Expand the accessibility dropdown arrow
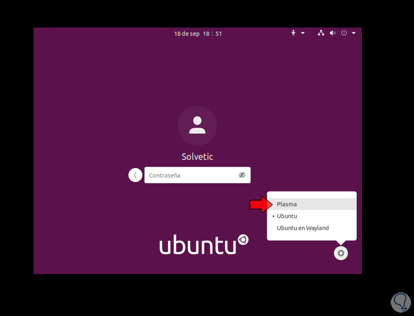 click(x=303, y=33)
